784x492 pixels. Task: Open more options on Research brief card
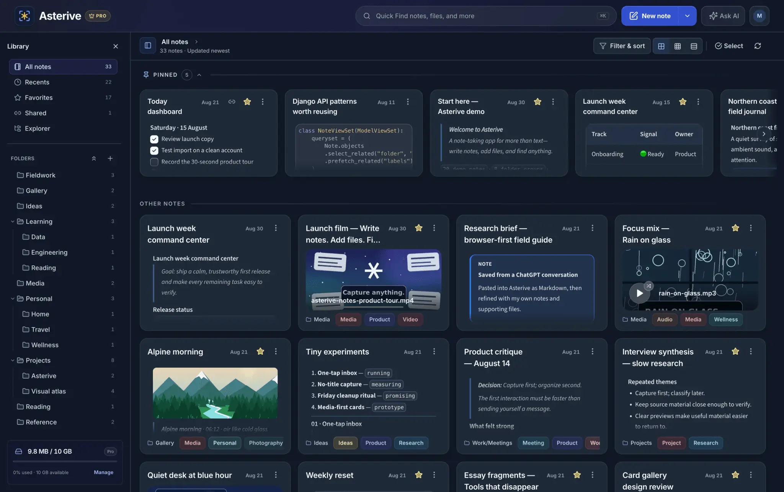tap(593, 228)
